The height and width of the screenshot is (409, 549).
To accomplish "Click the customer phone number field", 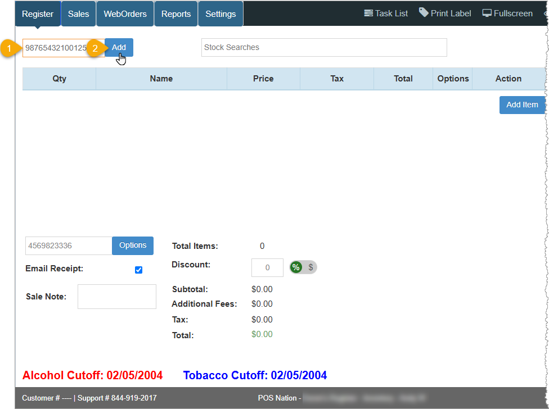I will [68, 246].
